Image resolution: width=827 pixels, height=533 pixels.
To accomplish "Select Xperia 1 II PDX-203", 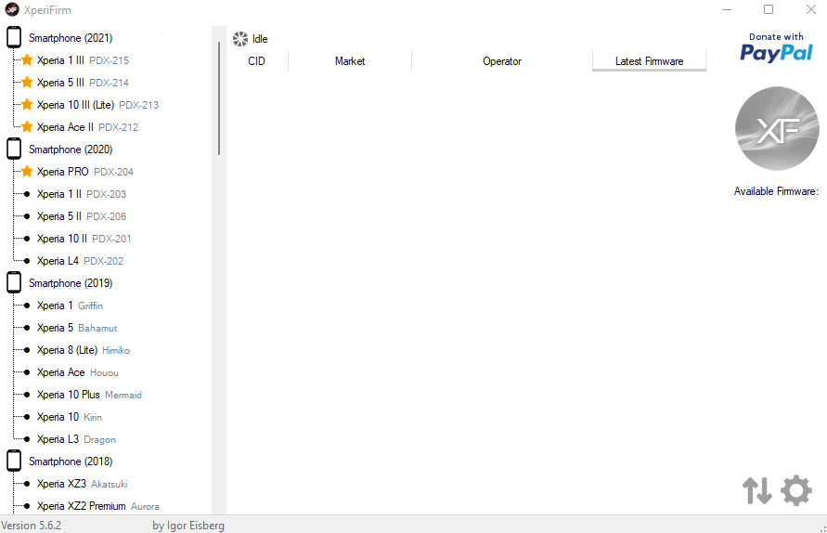I will (82, 194).
